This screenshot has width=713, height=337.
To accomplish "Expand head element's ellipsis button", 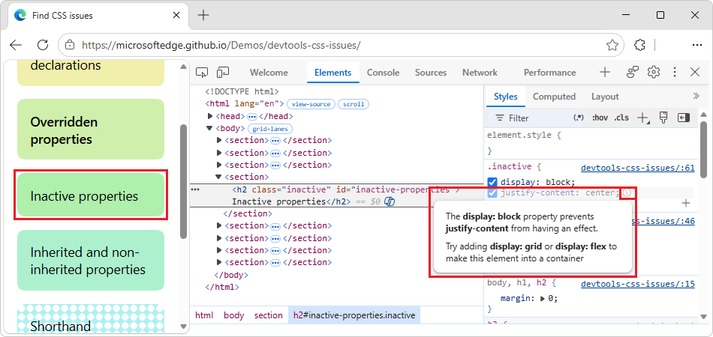I will click(x=252, y=117).
